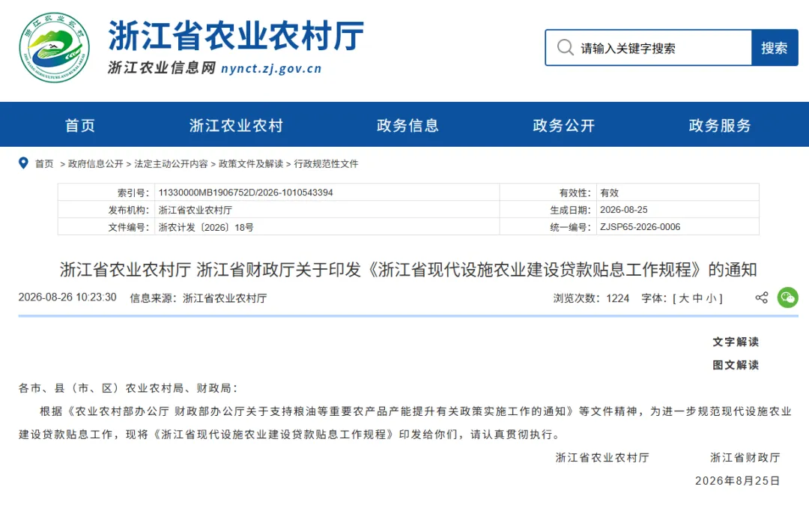Click the magnifier icon in search box
809x511 pixels.
point(565,47)
